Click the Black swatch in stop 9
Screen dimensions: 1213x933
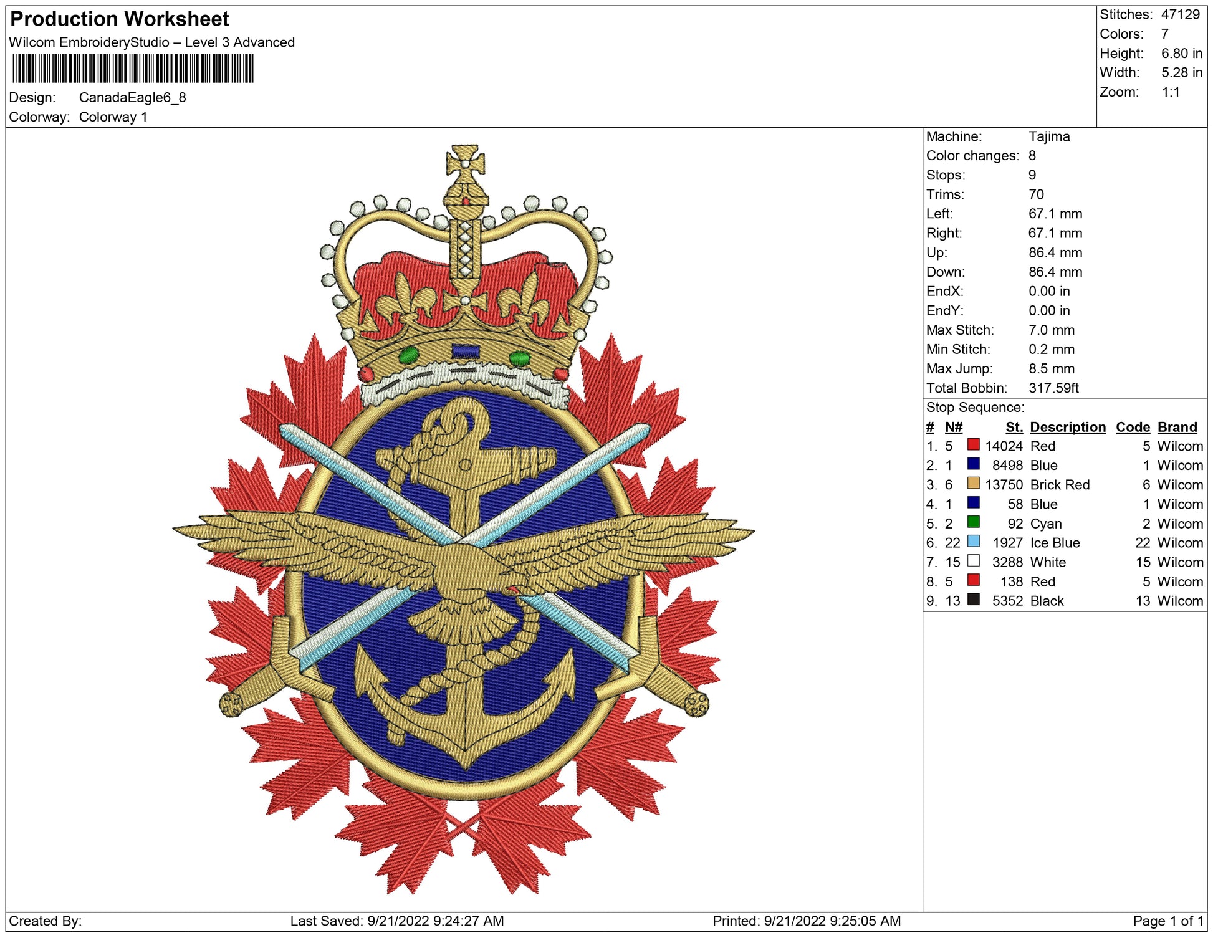973,600
